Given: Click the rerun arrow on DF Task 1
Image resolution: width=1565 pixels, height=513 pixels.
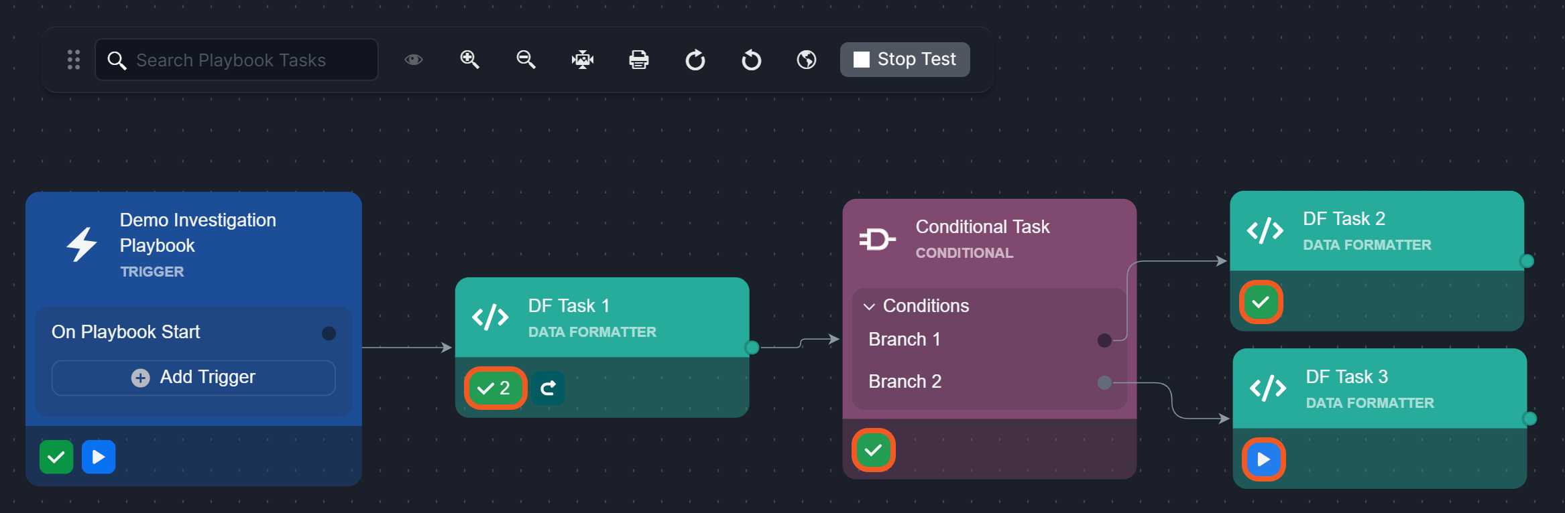Looking at the screenshot, I should coord(548,388).
